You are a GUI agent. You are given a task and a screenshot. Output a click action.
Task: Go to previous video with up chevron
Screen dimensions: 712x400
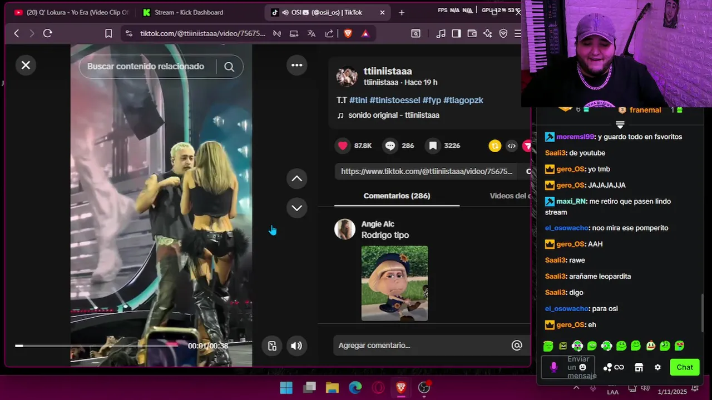(x=297, y=178)
